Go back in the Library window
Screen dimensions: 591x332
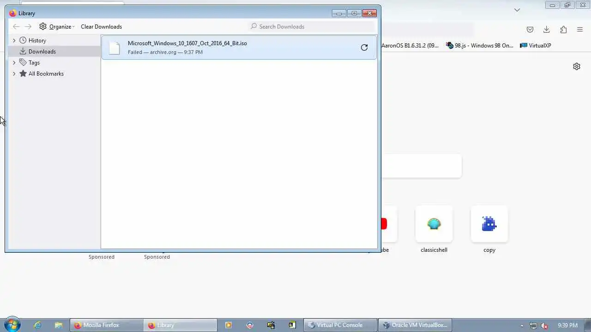coord(16,27)
